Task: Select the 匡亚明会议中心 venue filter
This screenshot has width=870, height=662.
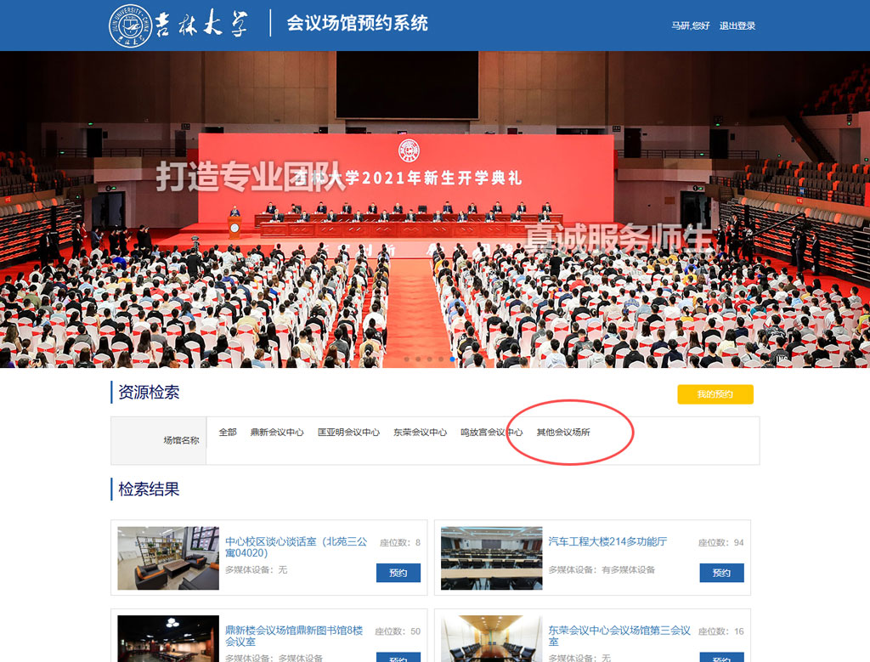Action: [x=348, y=432]
